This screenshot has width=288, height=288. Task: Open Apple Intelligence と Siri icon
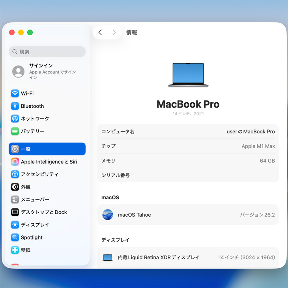tap(15, 162)
